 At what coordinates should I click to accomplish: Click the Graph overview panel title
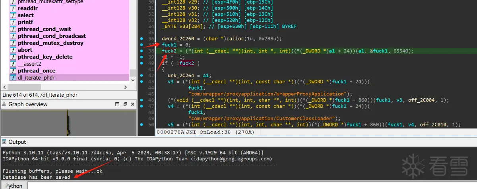click(28, 104)
